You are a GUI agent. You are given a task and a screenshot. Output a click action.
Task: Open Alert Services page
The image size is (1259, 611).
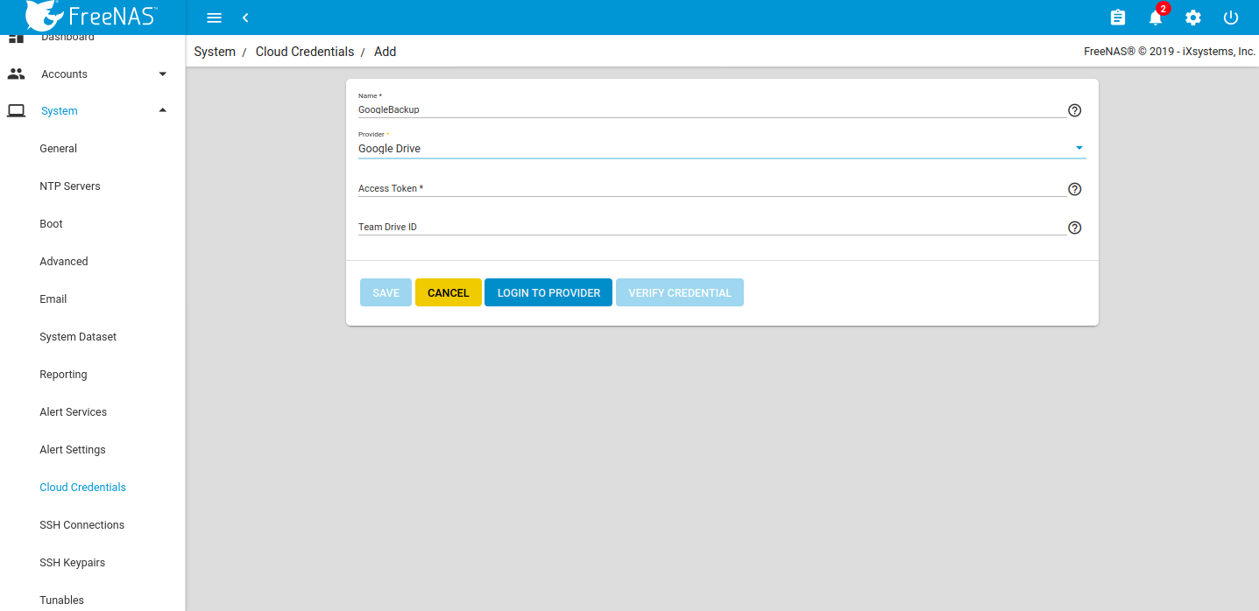[74, 412]
